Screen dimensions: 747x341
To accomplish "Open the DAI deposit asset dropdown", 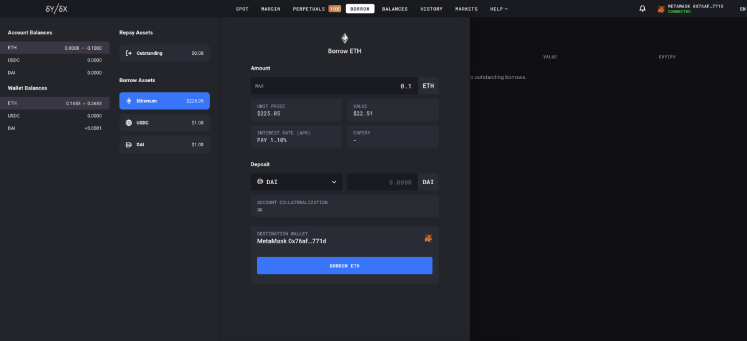I will click(x=296, y=182).
